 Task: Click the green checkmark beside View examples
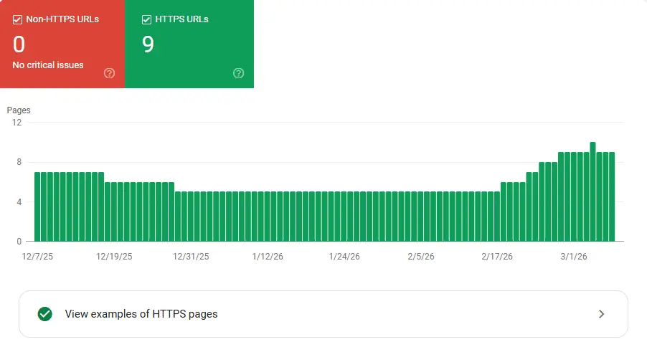pos(45,314)
